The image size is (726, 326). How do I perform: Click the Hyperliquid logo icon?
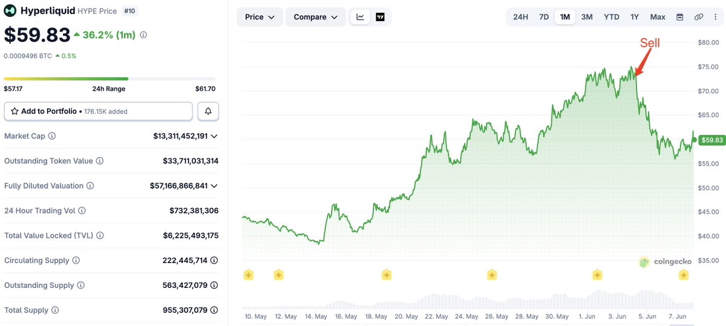point(10,11)
